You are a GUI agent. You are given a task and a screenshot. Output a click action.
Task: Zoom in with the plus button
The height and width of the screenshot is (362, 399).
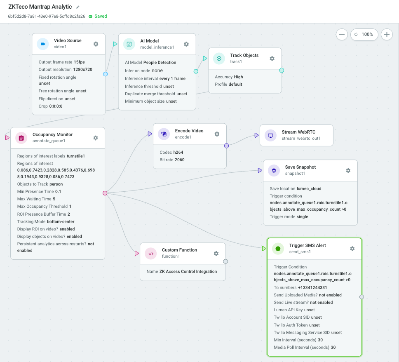point(387,34)
